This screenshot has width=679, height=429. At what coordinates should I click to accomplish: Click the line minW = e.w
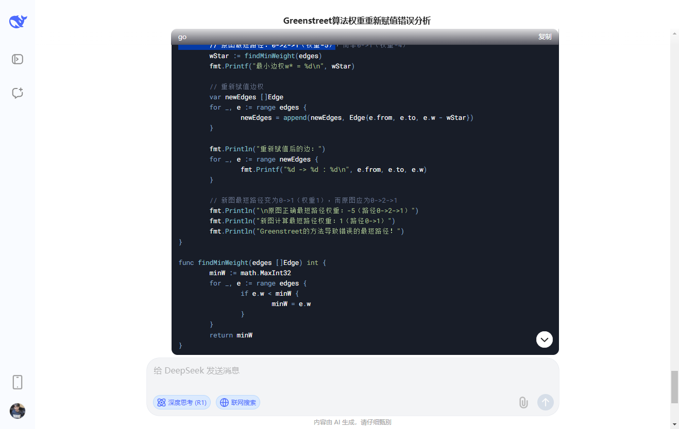(291, 303)
